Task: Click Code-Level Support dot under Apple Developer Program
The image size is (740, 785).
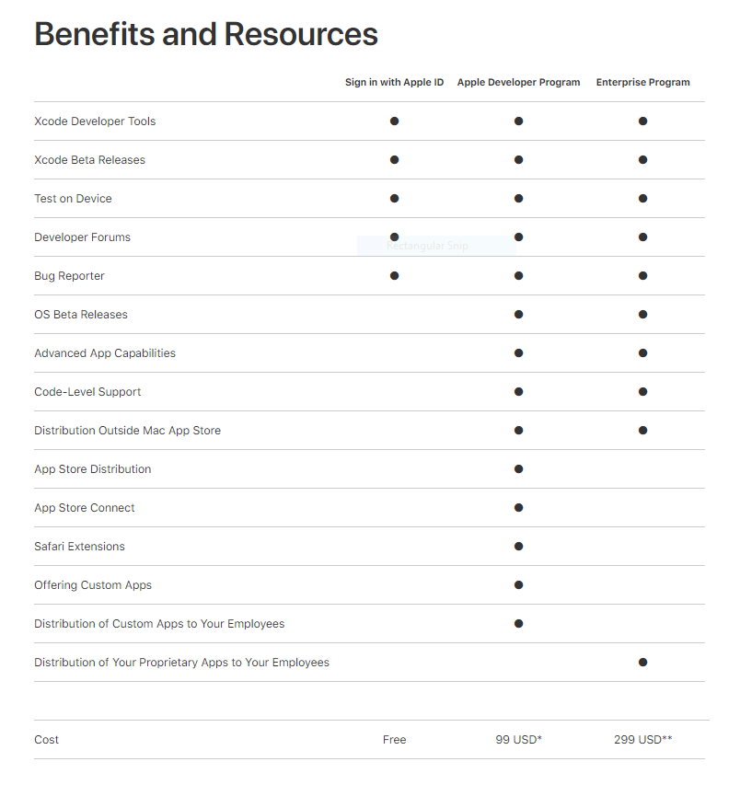Action: pyautogui.click(x=518, y=392)
